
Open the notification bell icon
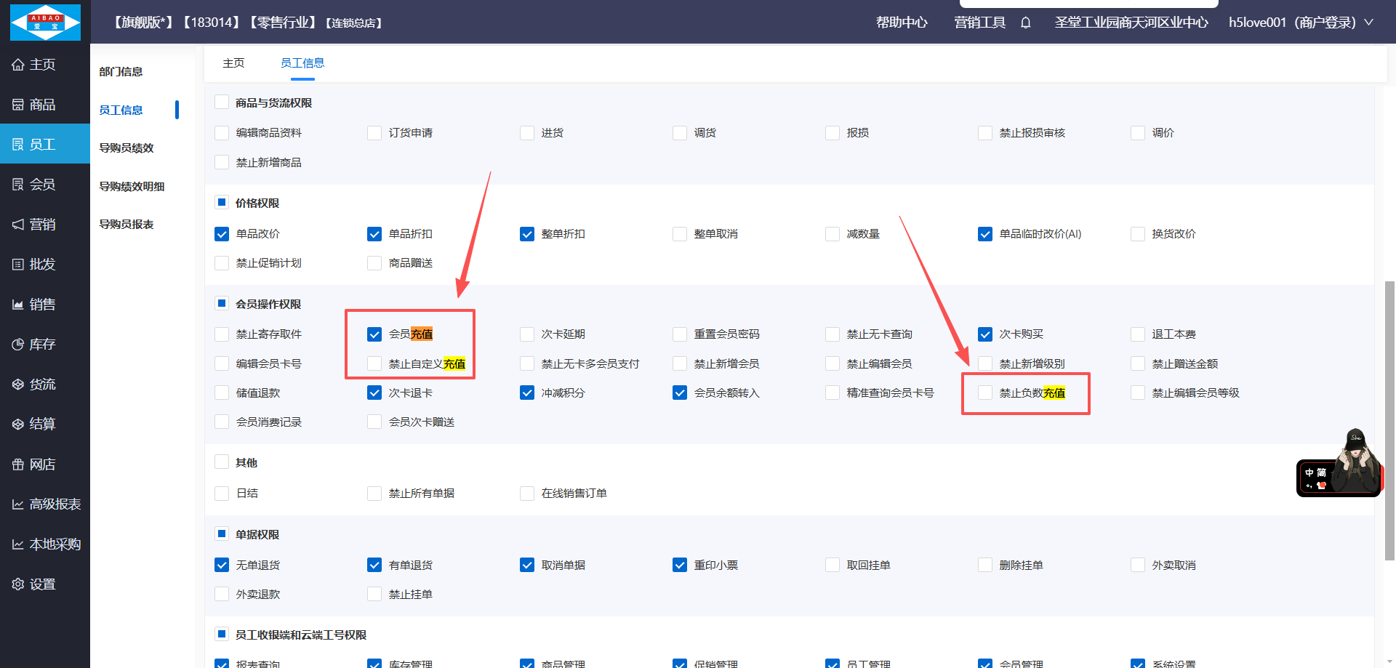click(1025, 23)
